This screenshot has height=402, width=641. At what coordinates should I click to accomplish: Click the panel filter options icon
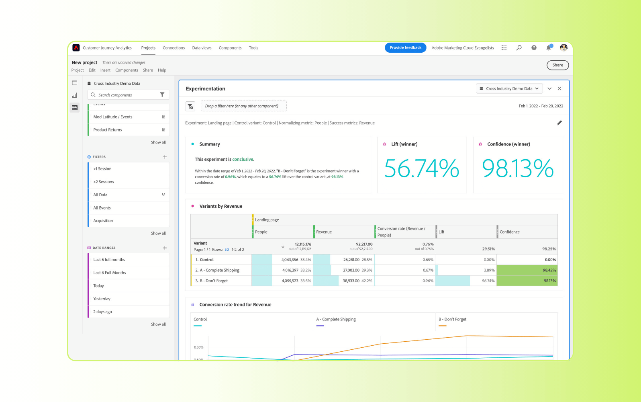pos(190,106)
